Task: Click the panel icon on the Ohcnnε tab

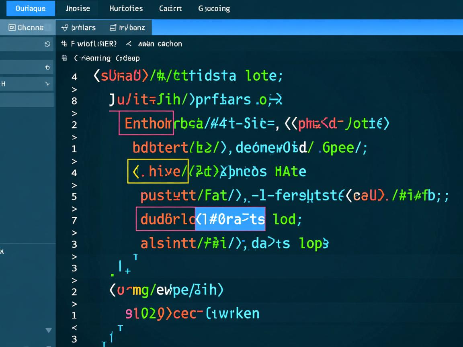Action: pyautogui.click(x=12, y=28)
